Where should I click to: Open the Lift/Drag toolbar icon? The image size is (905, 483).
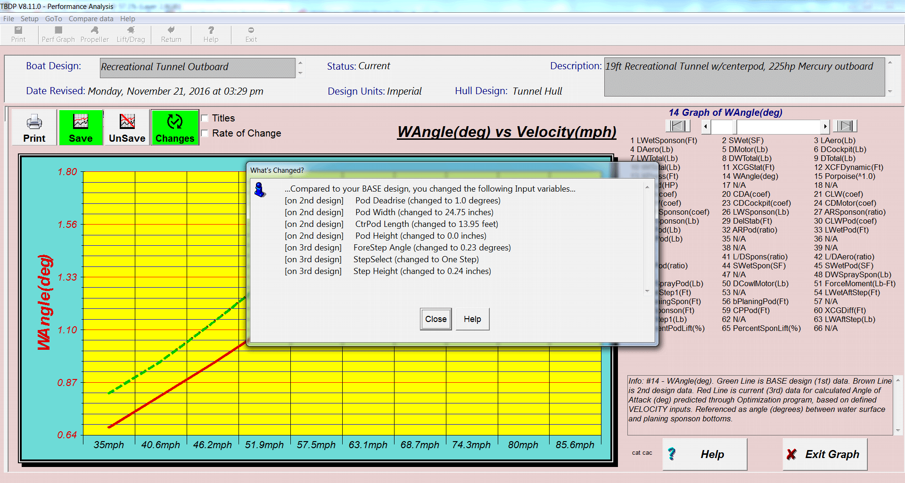pyautogui.click(x=131, y=35)
